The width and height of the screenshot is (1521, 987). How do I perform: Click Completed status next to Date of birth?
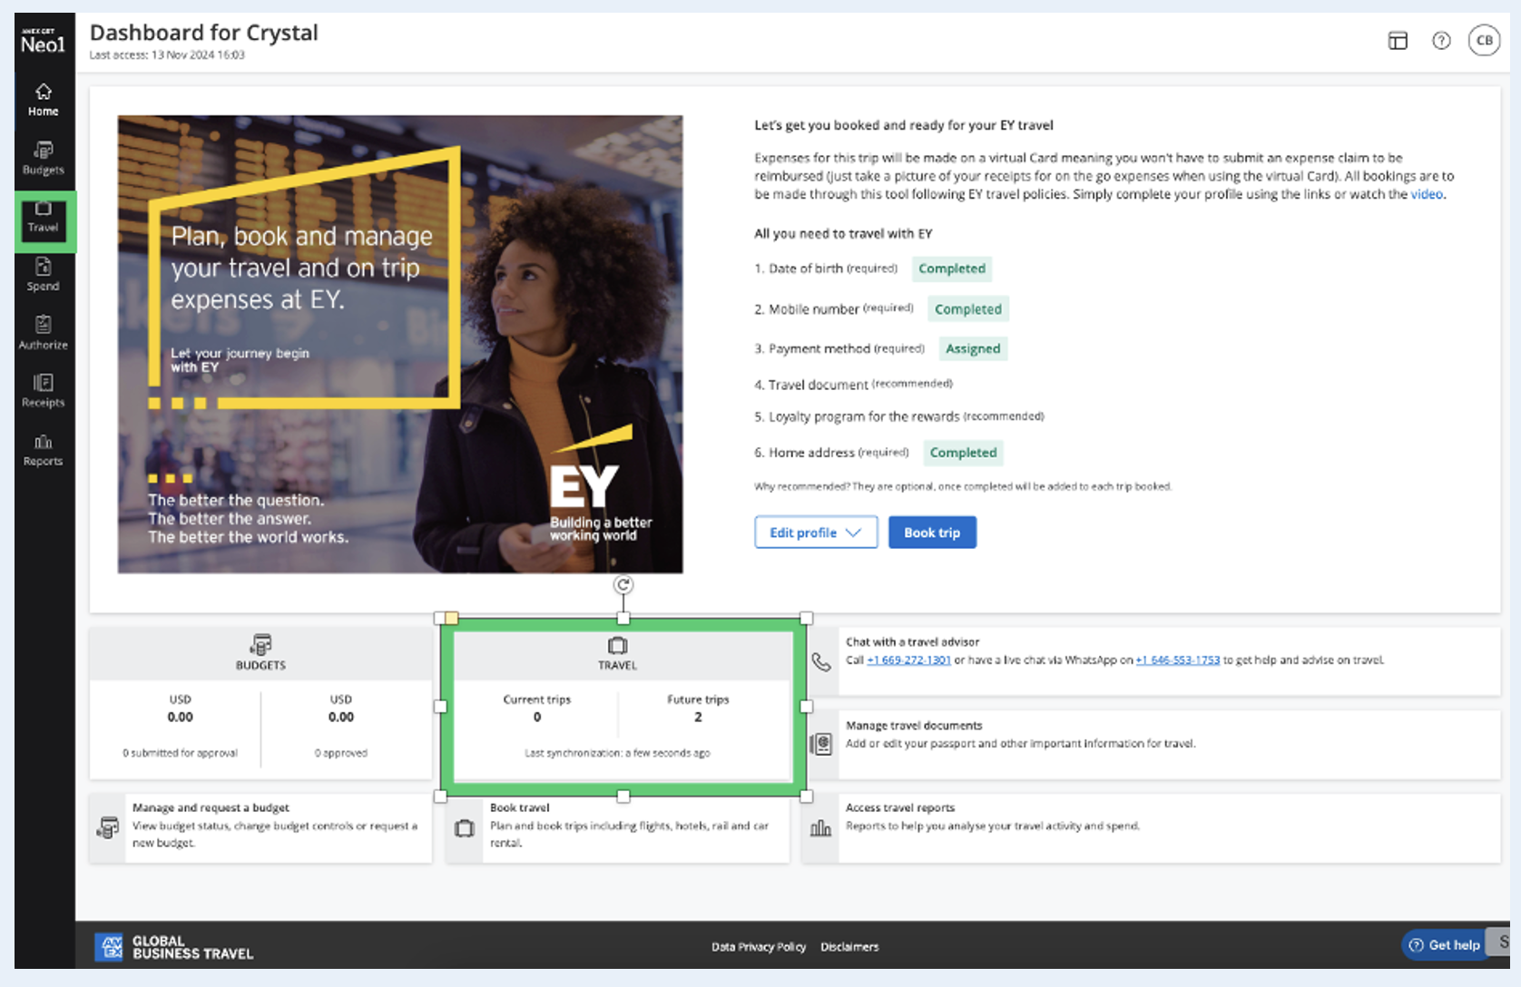[x=952, y=269]
